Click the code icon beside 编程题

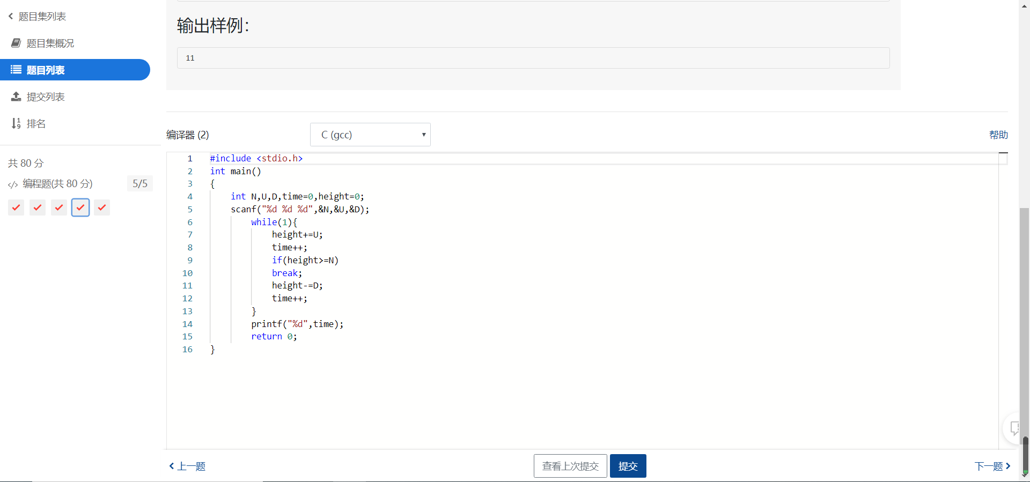click(x=13, y=185)
